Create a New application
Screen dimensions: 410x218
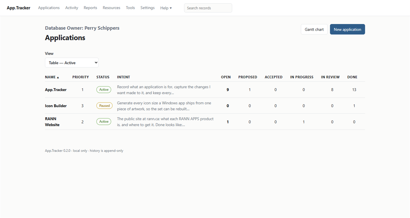click(347, 29)
